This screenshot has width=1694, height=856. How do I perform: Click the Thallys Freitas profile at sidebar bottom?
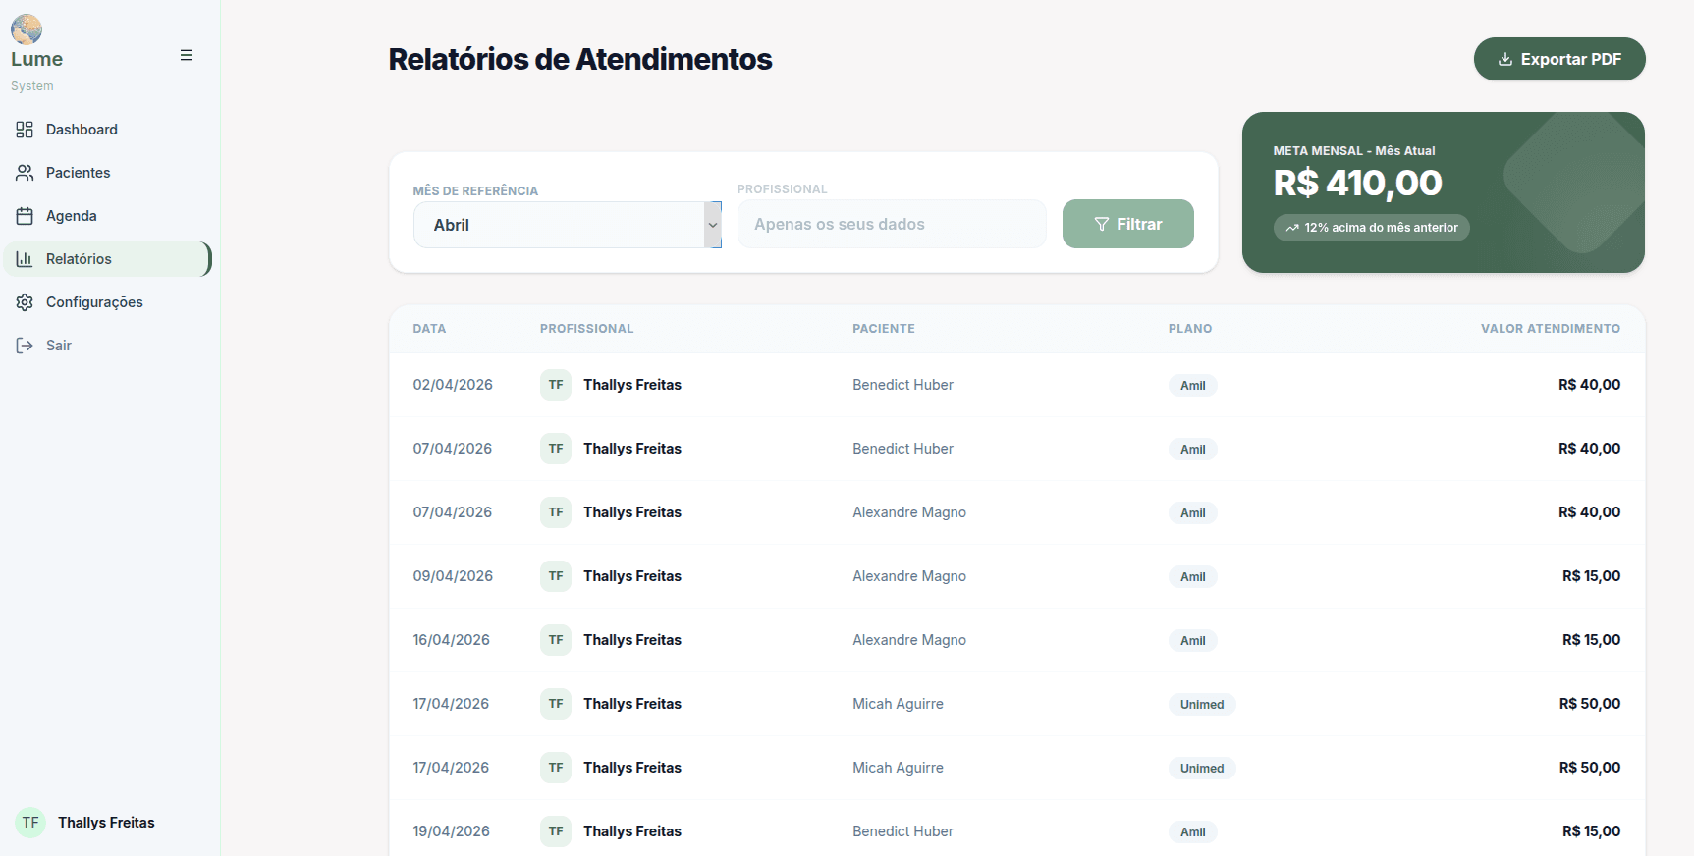(85, 823)
